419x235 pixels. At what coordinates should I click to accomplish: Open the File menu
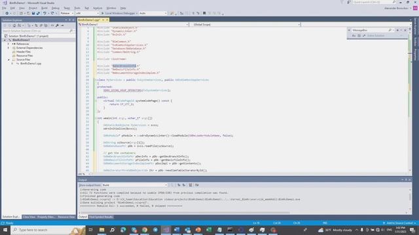click(4, 8)
